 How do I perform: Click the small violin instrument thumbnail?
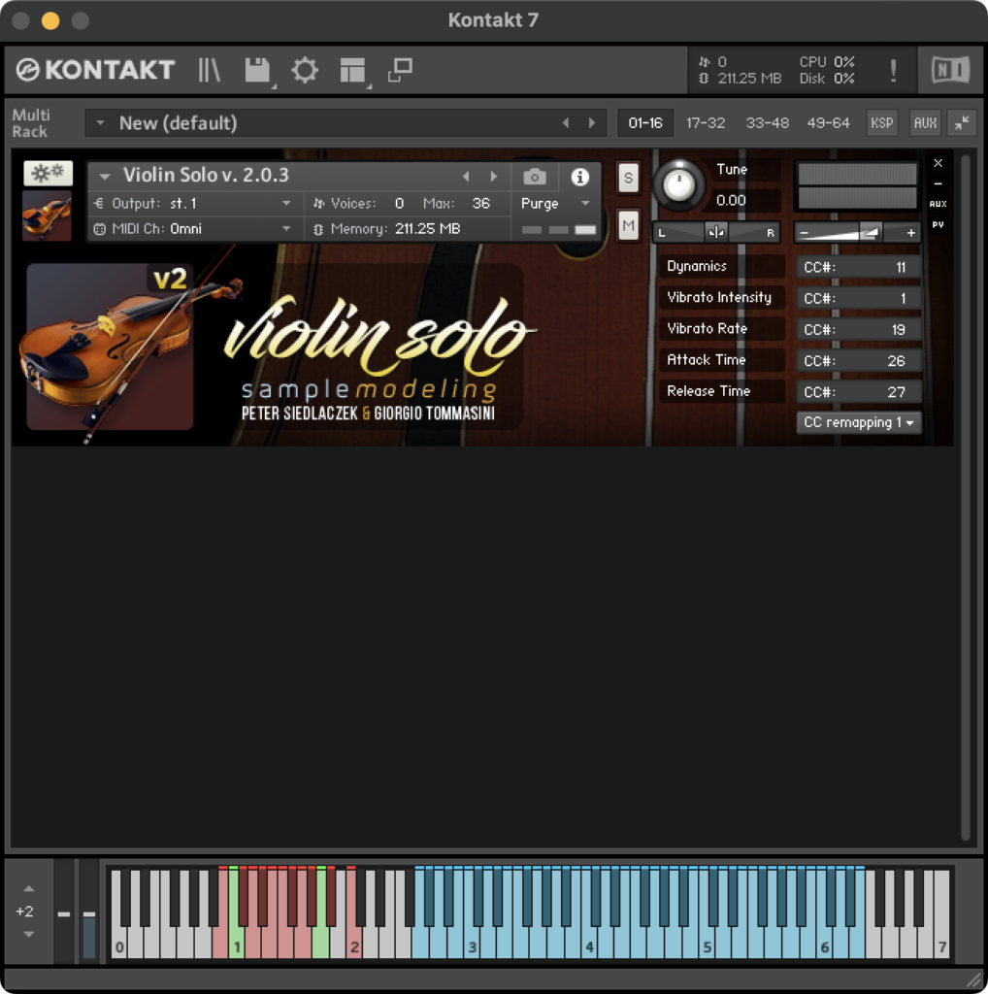tap(47, 215)
